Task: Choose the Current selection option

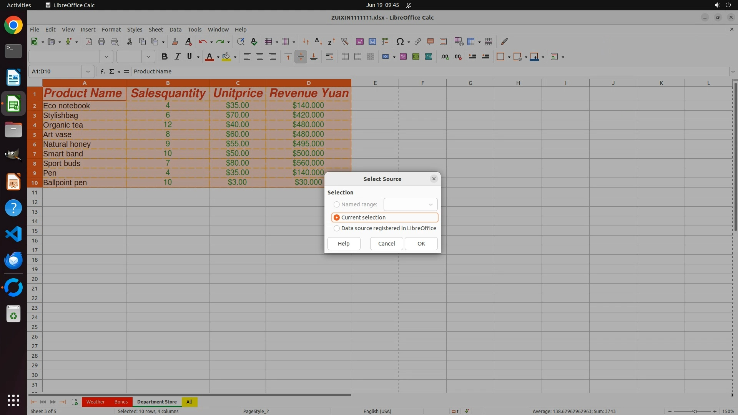Action: point(337,217)
